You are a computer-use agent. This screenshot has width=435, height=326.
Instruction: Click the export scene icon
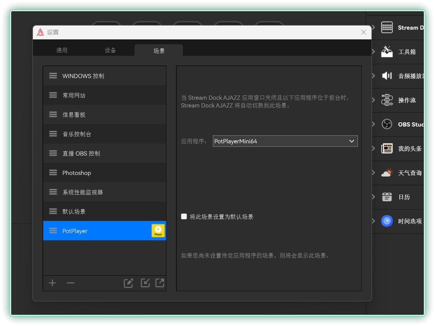coord(160,283)
